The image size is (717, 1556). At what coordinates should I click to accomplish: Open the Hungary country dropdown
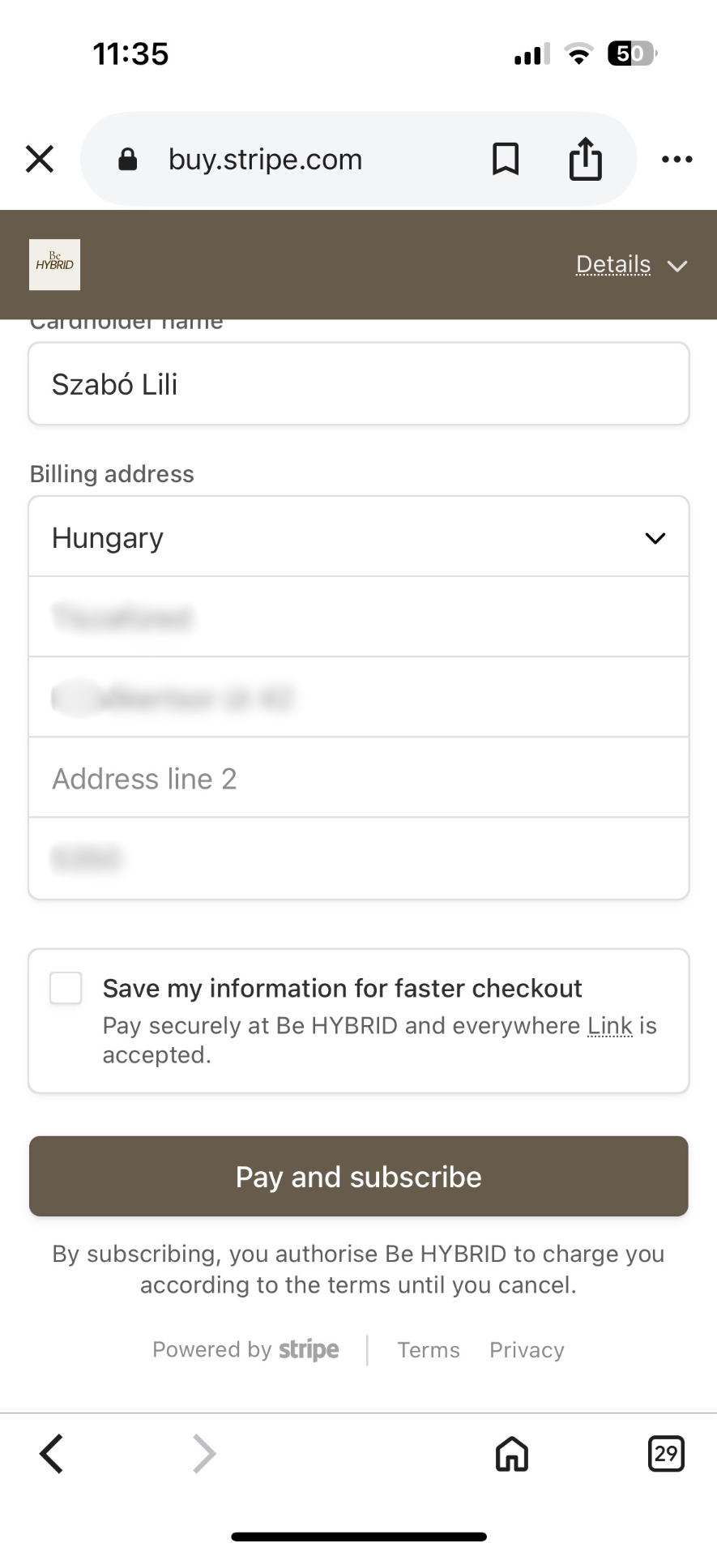coord(358,538)
